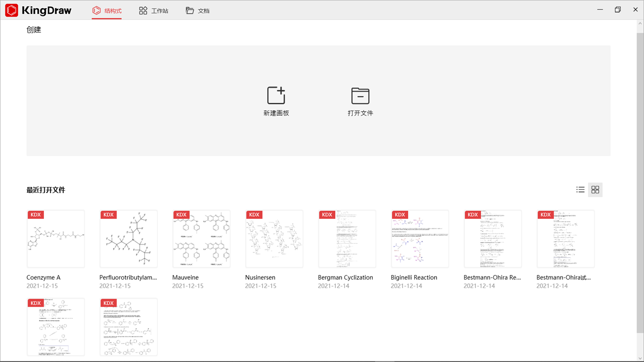Click the 打开文件 button

(360, 101)
